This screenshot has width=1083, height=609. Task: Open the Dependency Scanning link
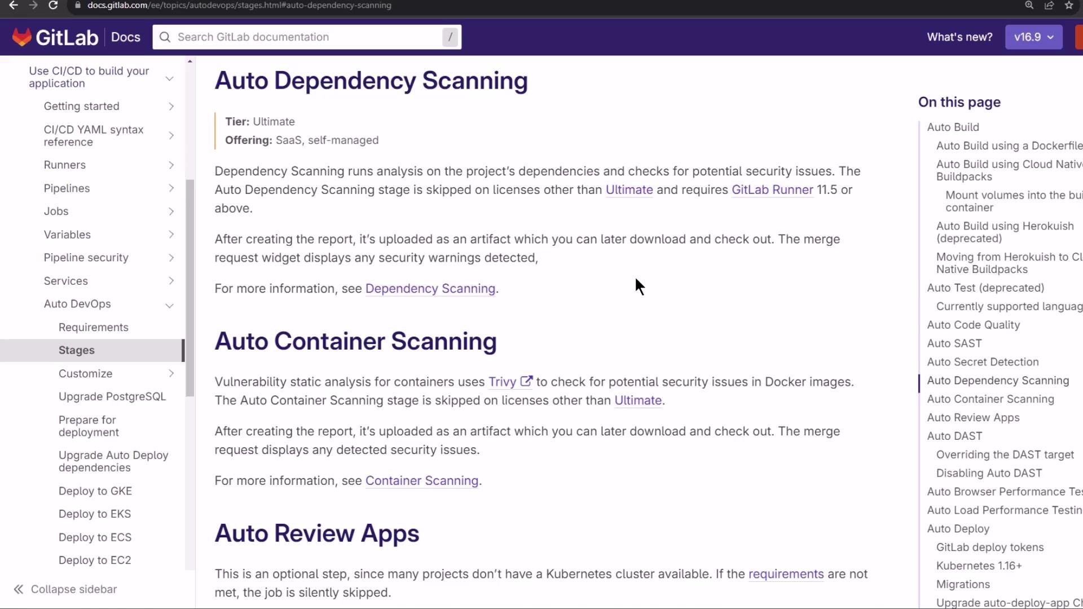point(430,289)
